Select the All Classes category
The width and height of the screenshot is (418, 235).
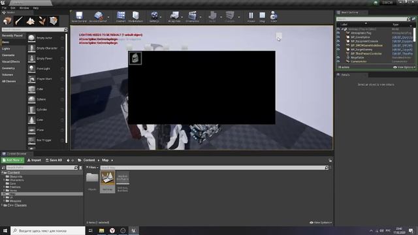click(x=9, y=81)
